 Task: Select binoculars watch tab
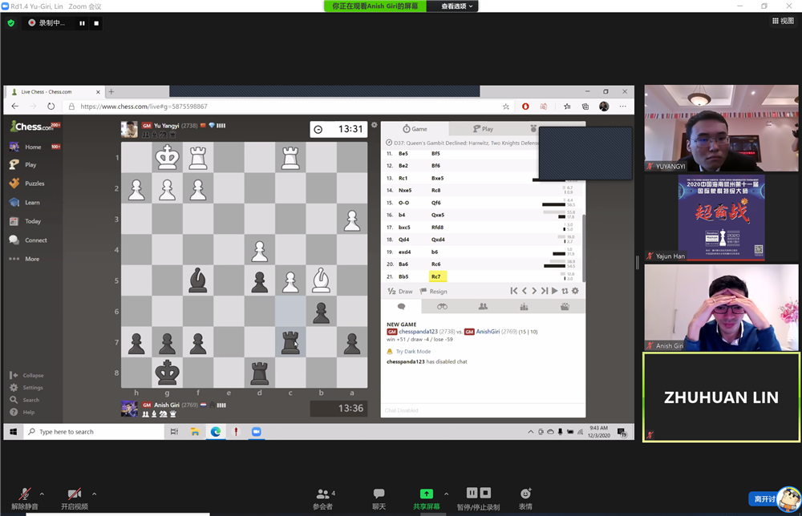(442, 307)
